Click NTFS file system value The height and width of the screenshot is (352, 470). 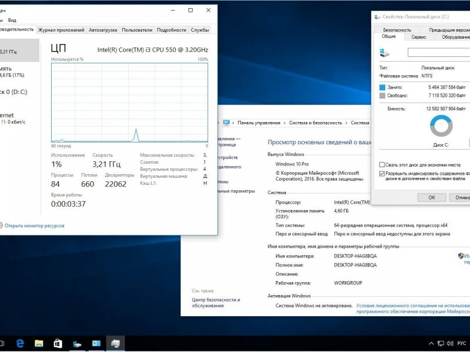point(427,76)
